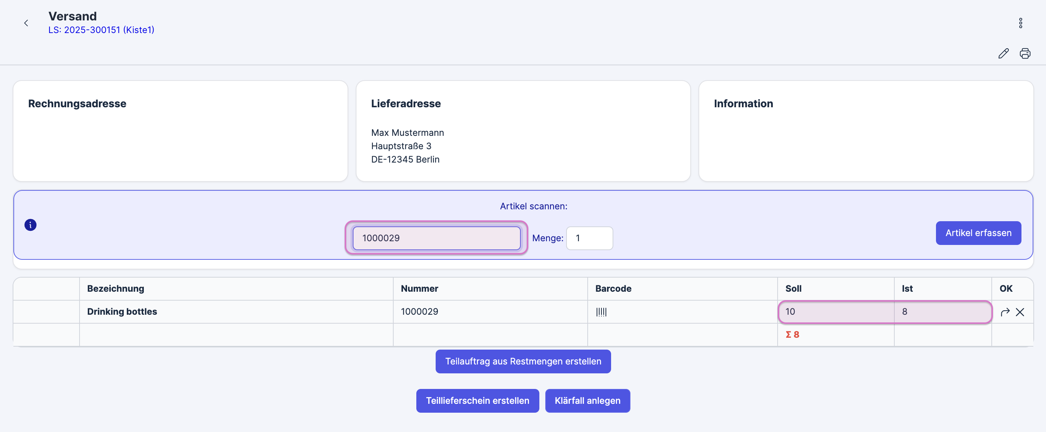
Task: Click the blue info circle icon
Action: click(30, 225)
